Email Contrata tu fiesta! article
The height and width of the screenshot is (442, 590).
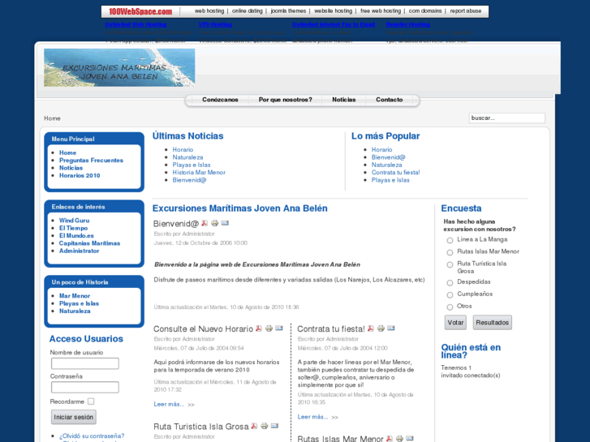(391, 328)
